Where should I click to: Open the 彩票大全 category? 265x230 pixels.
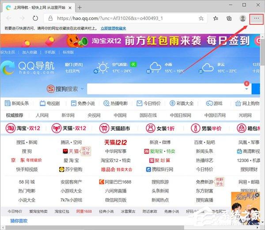[182, 103]
